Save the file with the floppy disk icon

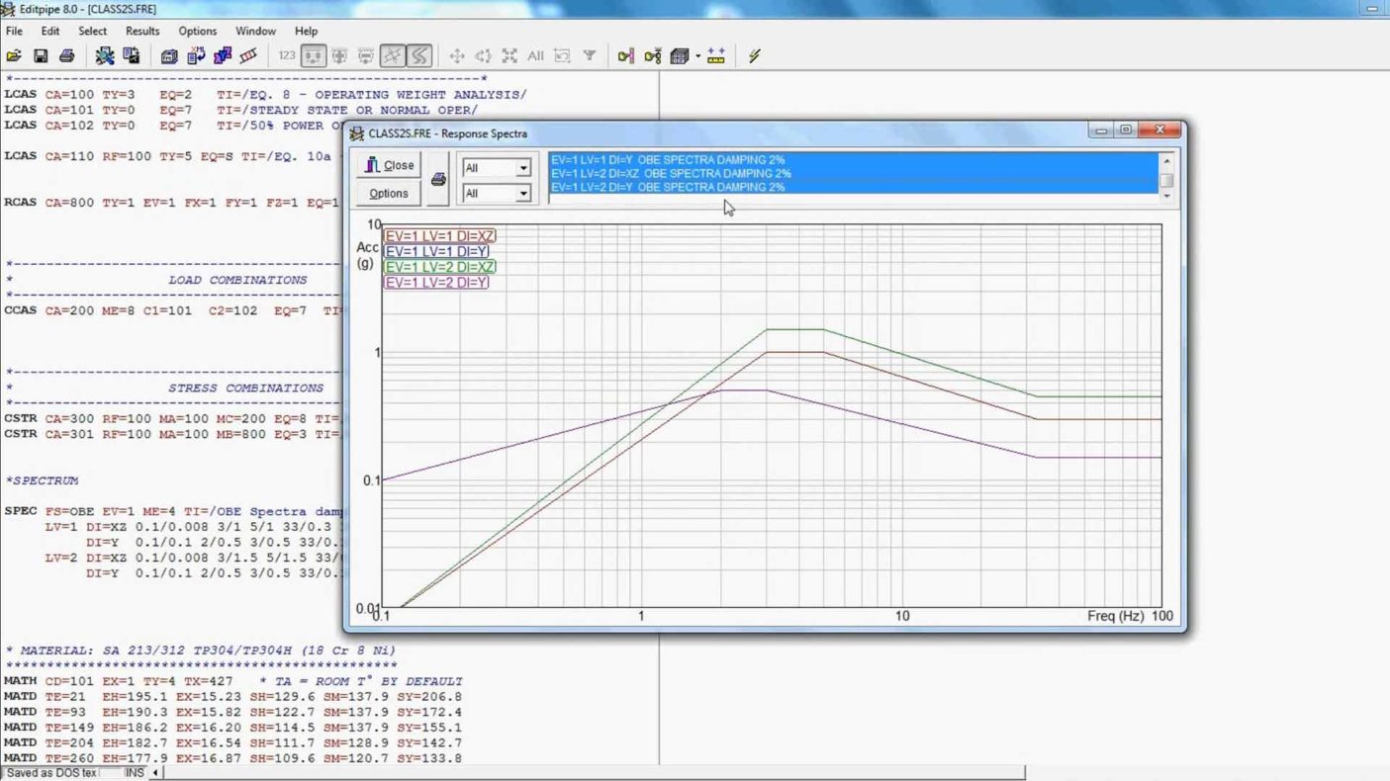(41, 56)
